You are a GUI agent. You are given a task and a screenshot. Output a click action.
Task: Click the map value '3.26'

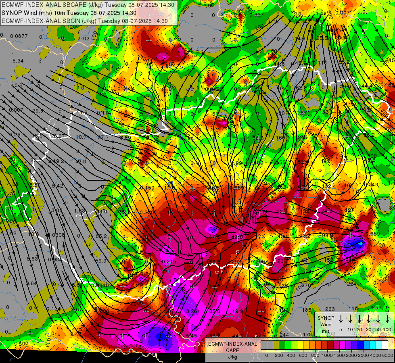click(x=192, y=311)
